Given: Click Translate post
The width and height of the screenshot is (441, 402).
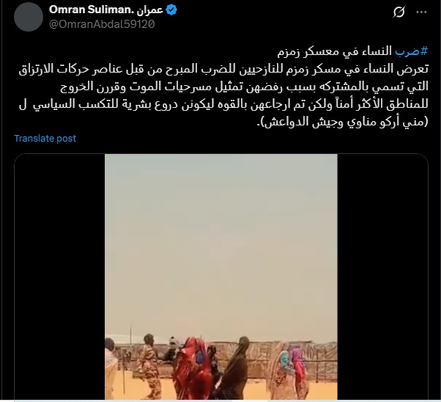Looking at the screenshot, I should click(45, 139).
